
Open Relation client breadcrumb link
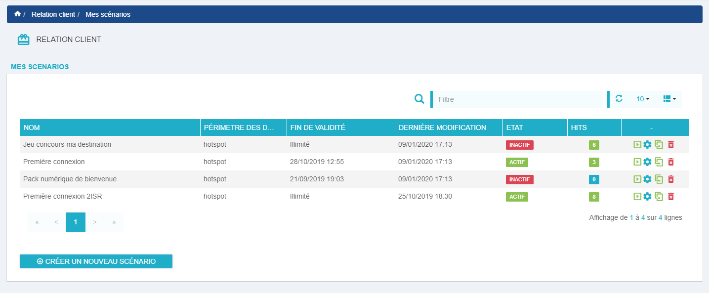tap(53, 14)
